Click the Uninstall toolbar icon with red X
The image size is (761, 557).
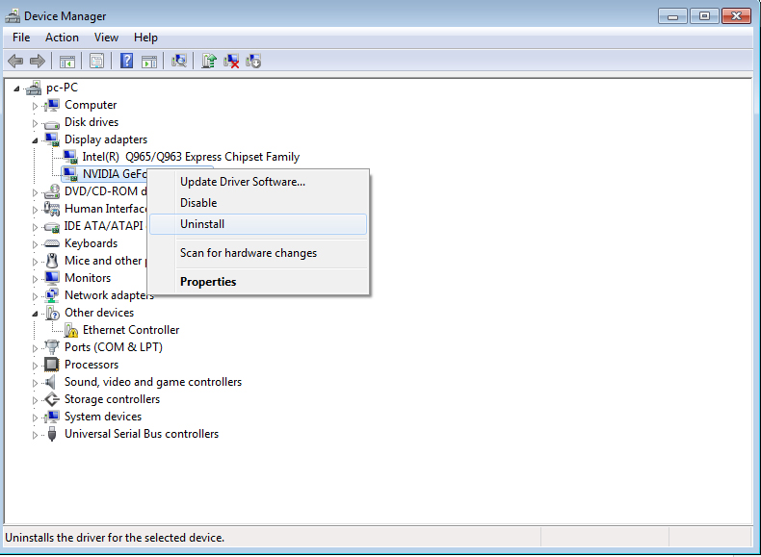click(x=231, y=61)
